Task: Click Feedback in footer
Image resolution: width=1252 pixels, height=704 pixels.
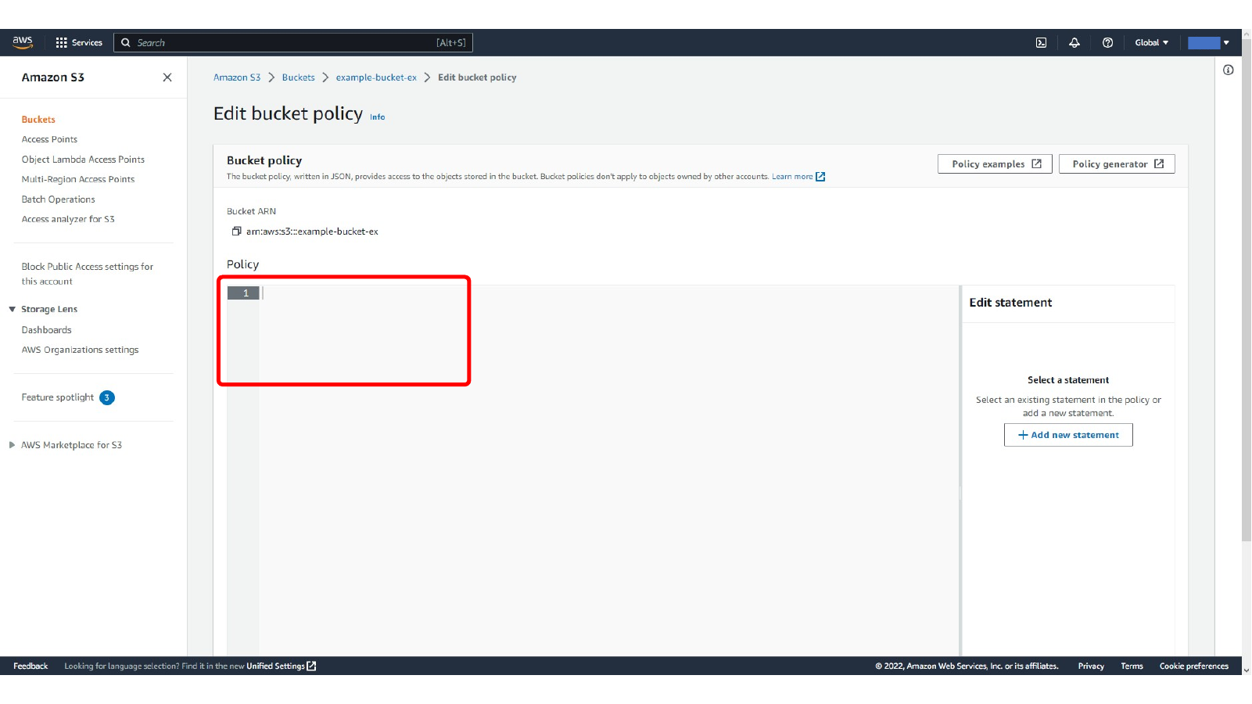Action: pos(30,666)
